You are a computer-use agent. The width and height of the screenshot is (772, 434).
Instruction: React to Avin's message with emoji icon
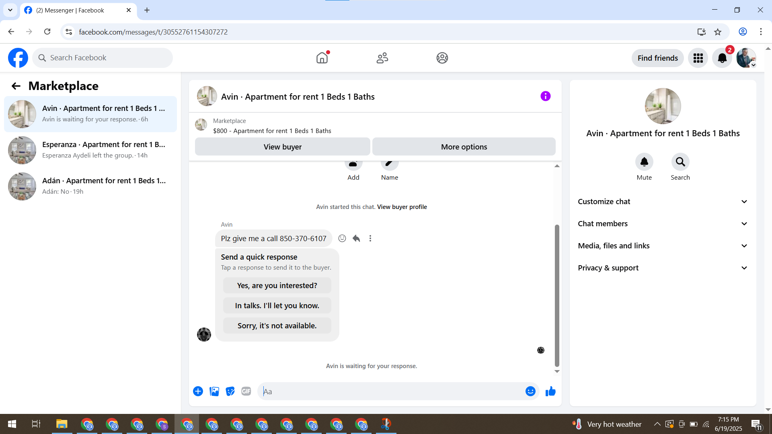point(342,238)
